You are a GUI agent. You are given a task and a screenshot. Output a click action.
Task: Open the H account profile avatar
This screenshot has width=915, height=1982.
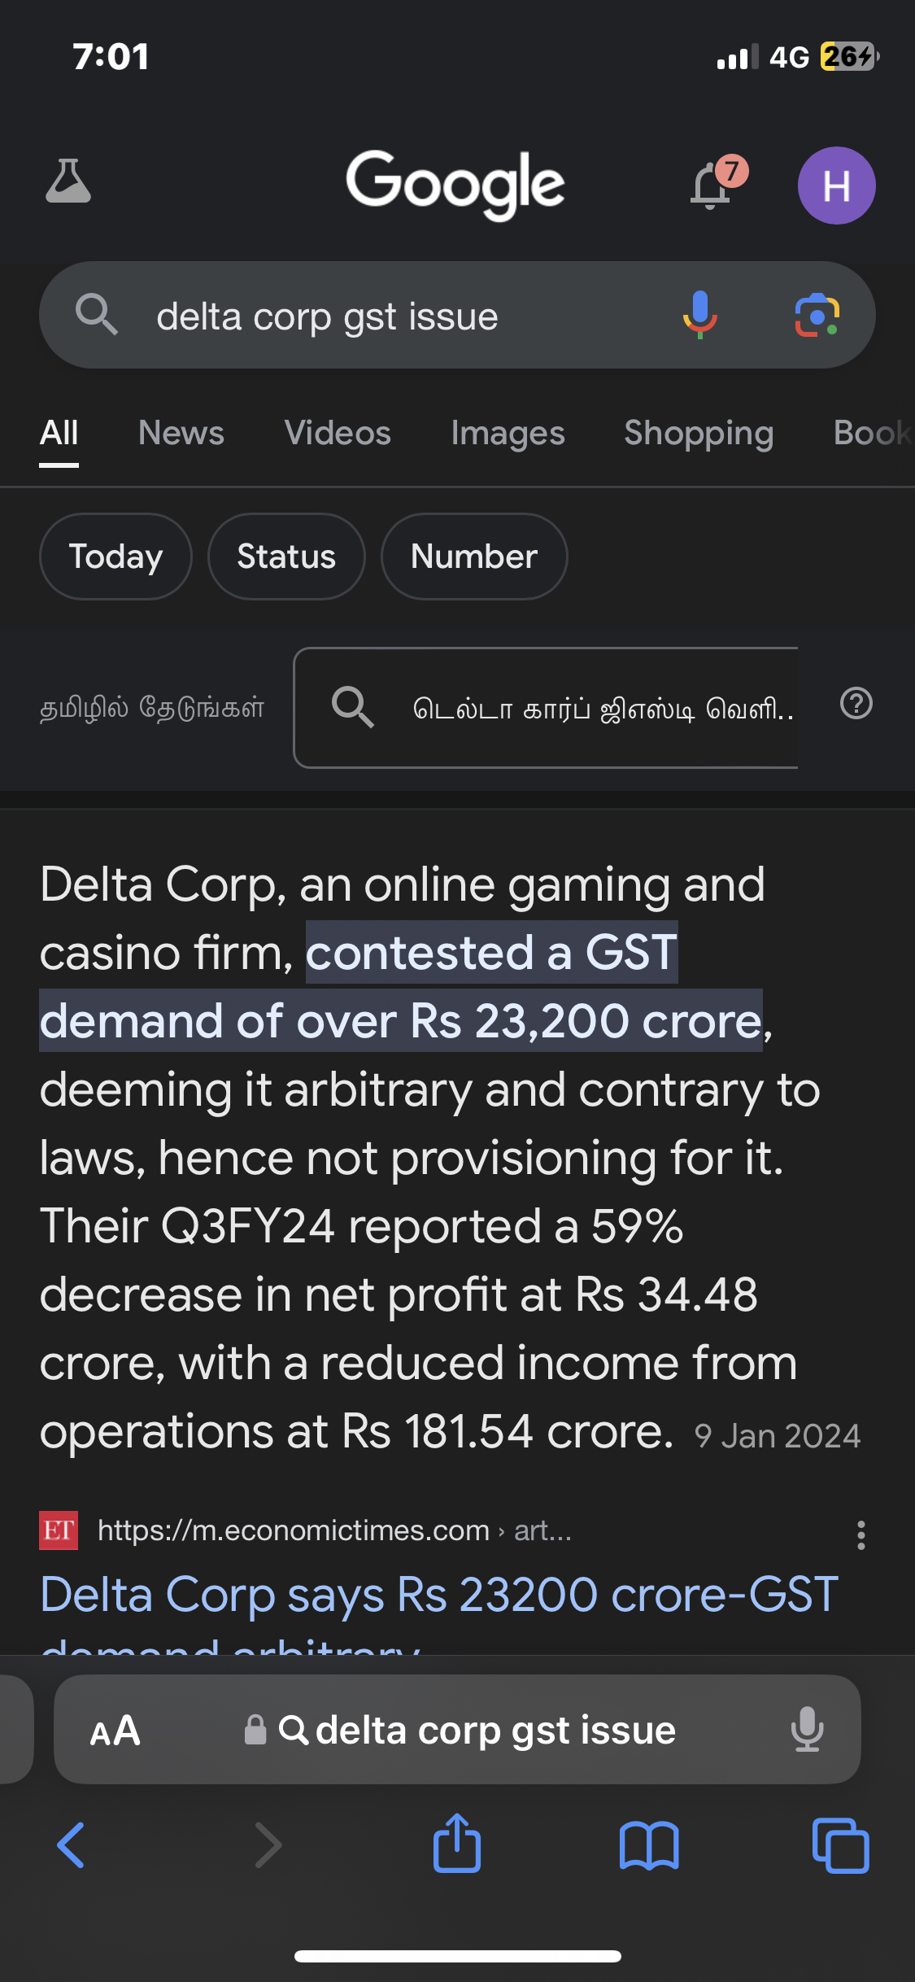[836, 186]
